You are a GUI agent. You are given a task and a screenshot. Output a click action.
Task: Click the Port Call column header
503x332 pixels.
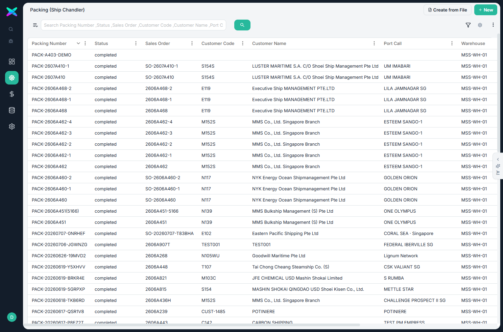pos(393,43)
